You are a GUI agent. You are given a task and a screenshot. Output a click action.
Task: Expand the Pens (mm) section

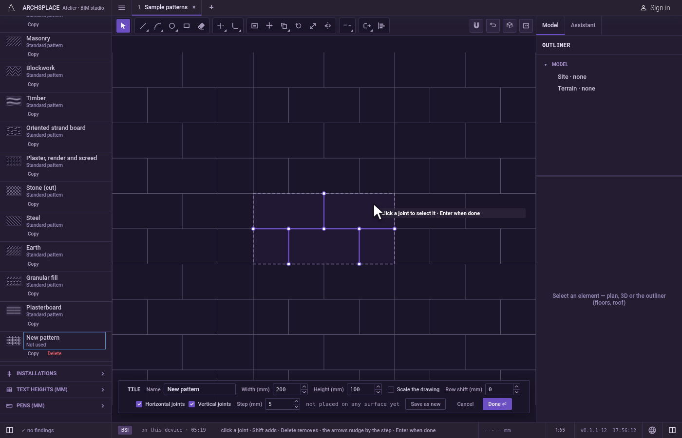click(56, 406)
